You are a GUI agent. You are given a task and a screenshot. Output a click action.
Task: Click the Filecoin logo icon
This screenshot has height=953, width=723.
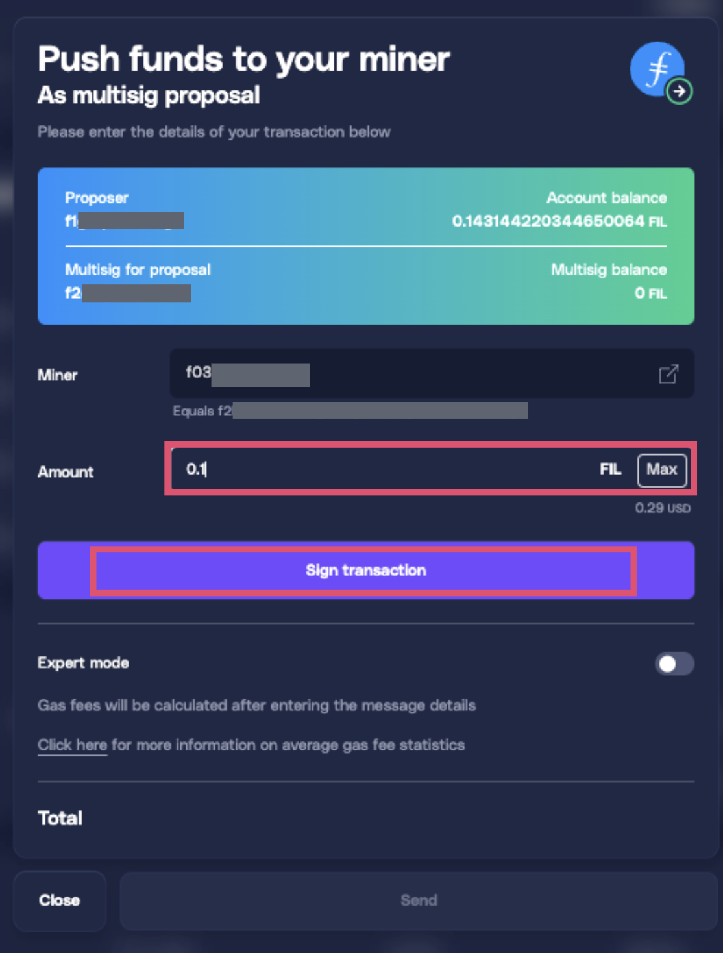tap(656, 68)
